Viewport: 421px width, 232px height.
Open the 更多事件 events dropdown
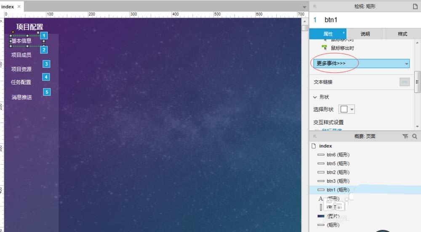click(x=361, y=63)
